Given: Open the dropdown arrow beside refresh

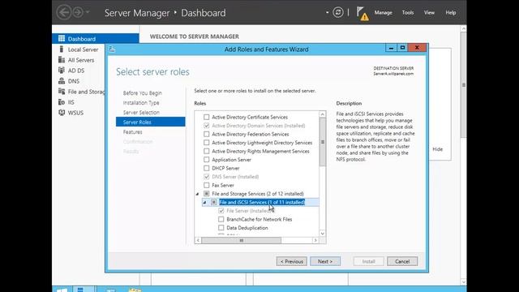Looking at the screenshot, I should pos(328,13).
